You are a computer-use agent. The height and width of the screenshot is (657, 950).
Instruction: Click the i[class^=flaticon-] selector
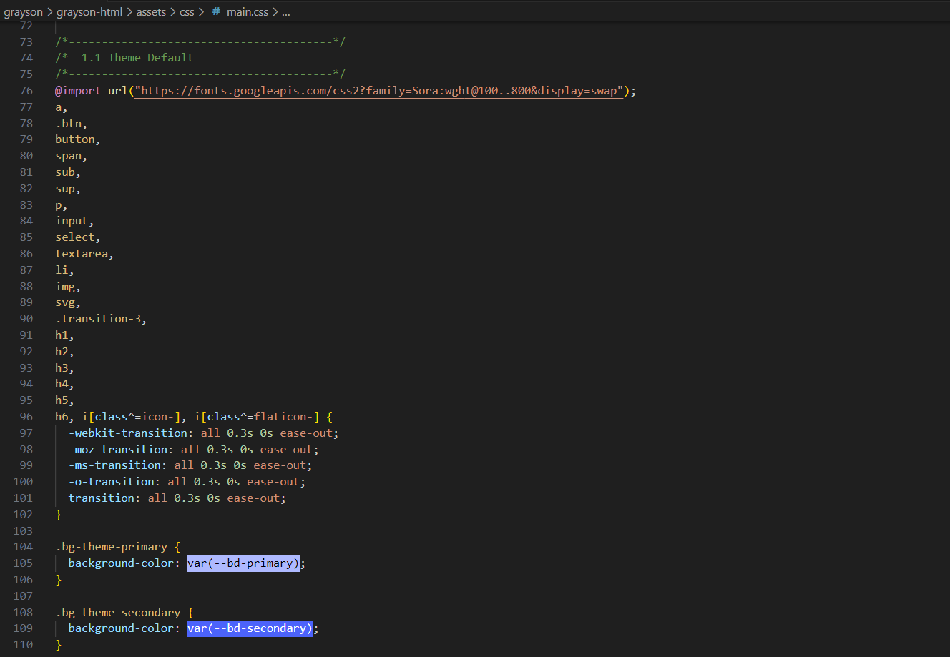click(257, 417)
